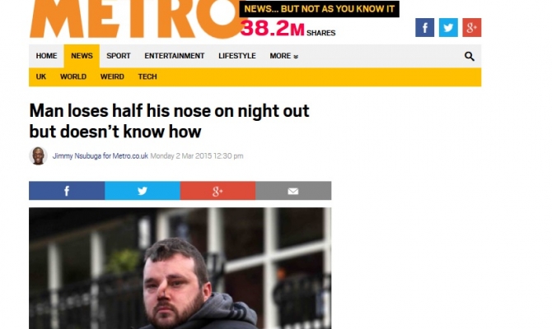The image size is (552, 329).
Task: Select the NEWS tab
Action: pyautogui.click(x=82, y=56)
